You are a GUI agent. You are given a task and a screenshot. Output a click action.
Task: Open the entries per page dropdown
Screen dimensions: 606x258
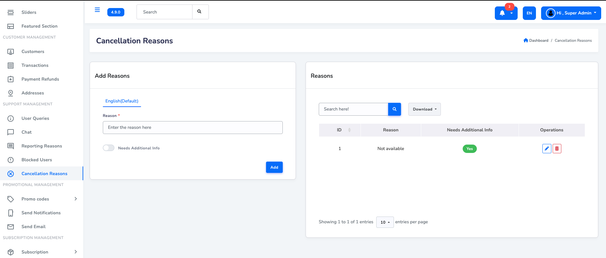385,222
